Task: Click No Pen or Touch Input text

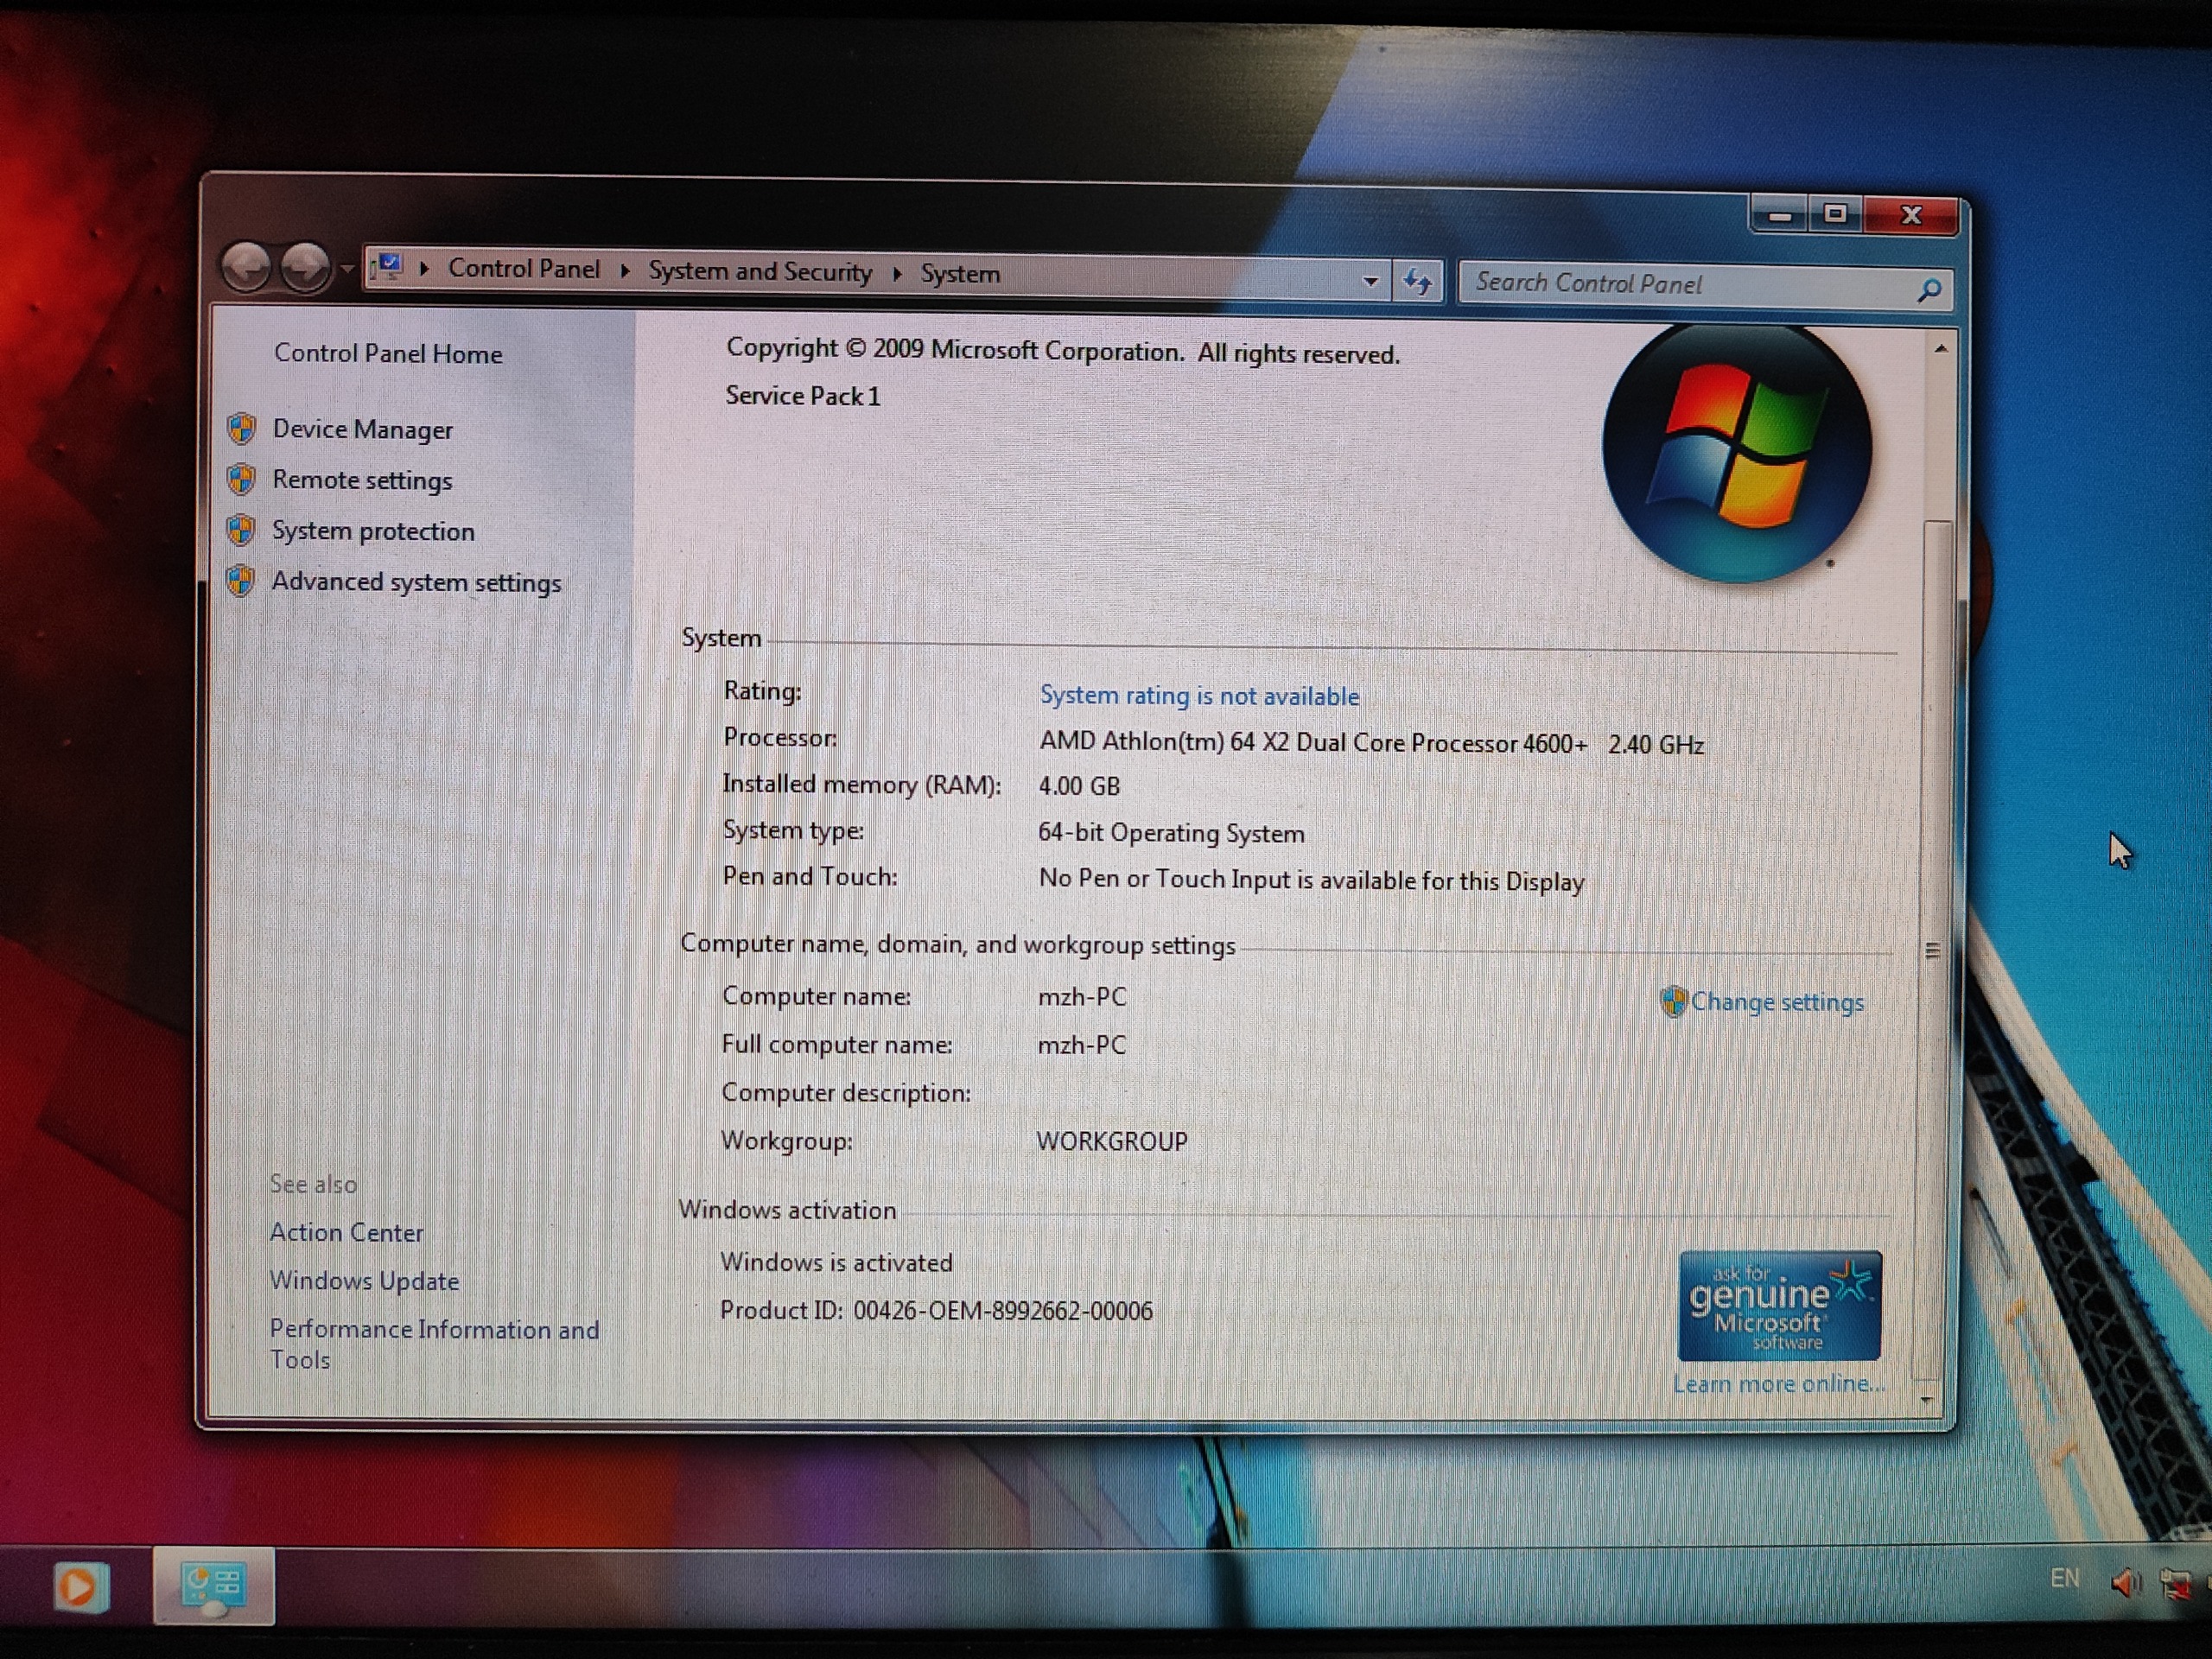Action: point(1311,880)
